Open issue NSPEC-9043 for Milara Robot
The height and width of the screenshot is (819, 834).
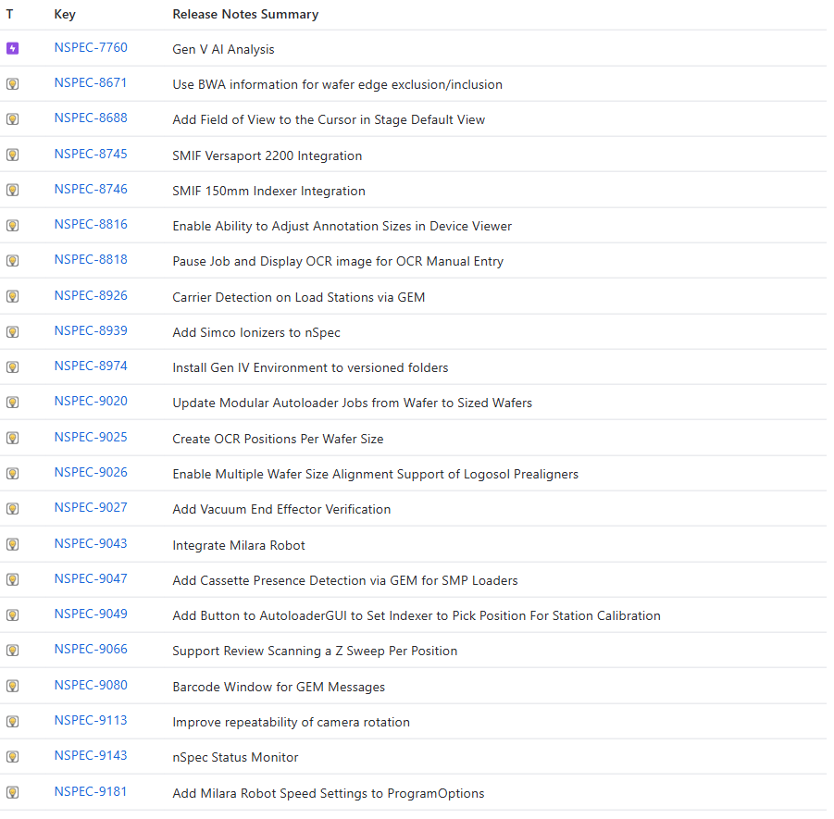(x=91, y=543)
